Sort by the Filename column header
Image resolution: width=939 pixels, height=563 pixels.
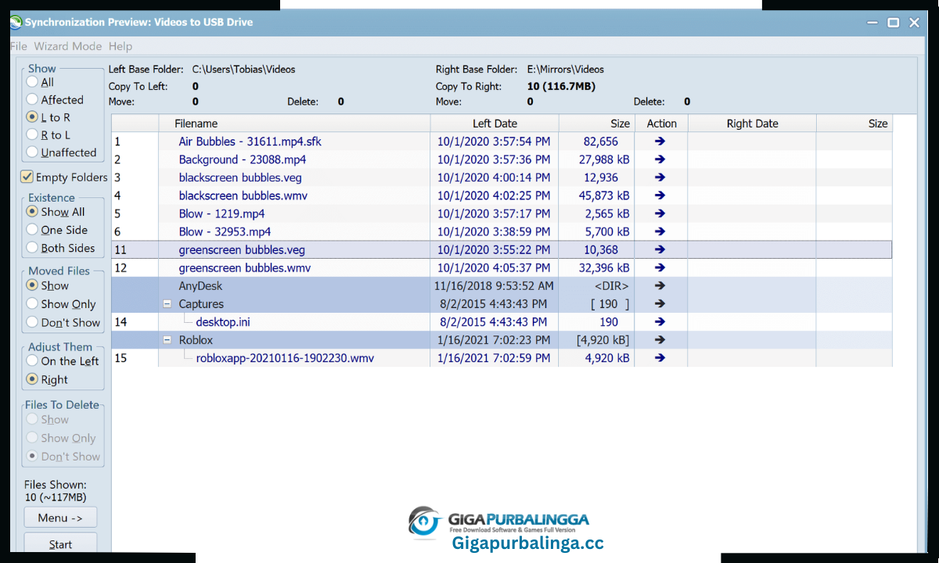point(294,124)
